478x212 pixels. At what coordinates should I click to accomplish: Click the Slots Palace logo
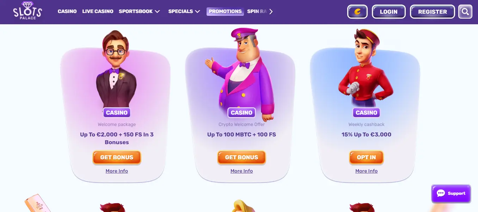tap(27, 11)
